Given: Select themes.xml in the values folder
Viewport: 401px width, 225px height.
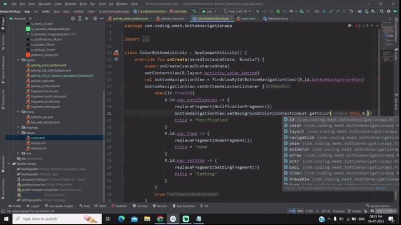Looking at the screenshot, I should pyautogui.click(x=39, y=148).
